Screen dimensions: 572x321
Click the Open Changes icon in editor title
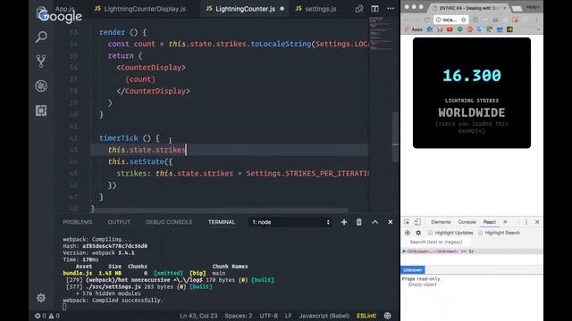click(359, 9)
